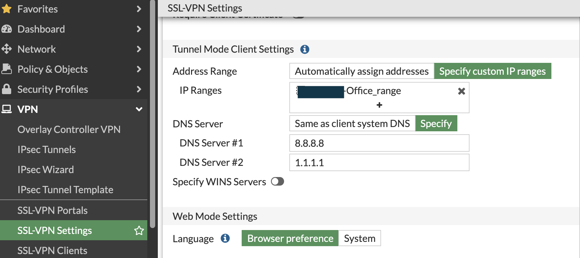Collapse the VPN section chevron
The height and width of the screenshot is (258, 580).
(x=139, y=109)
